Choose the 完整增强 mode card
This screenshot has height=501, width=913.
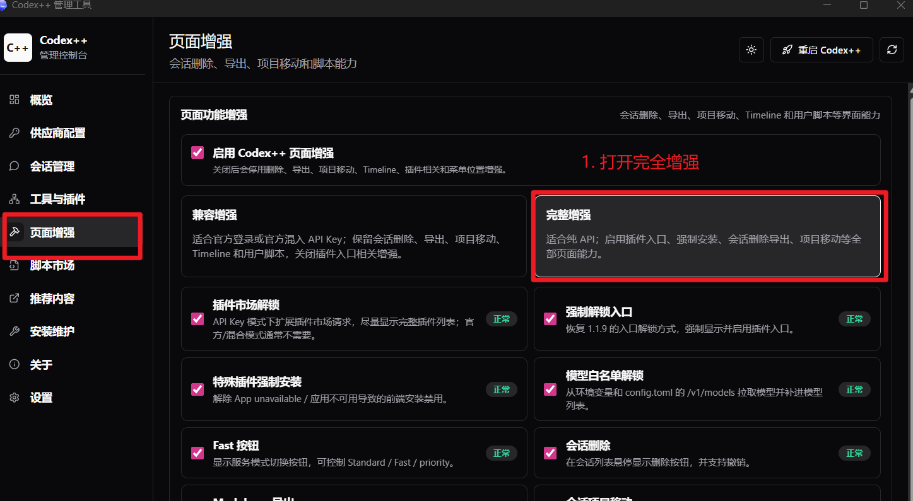(x=707, y=236)
